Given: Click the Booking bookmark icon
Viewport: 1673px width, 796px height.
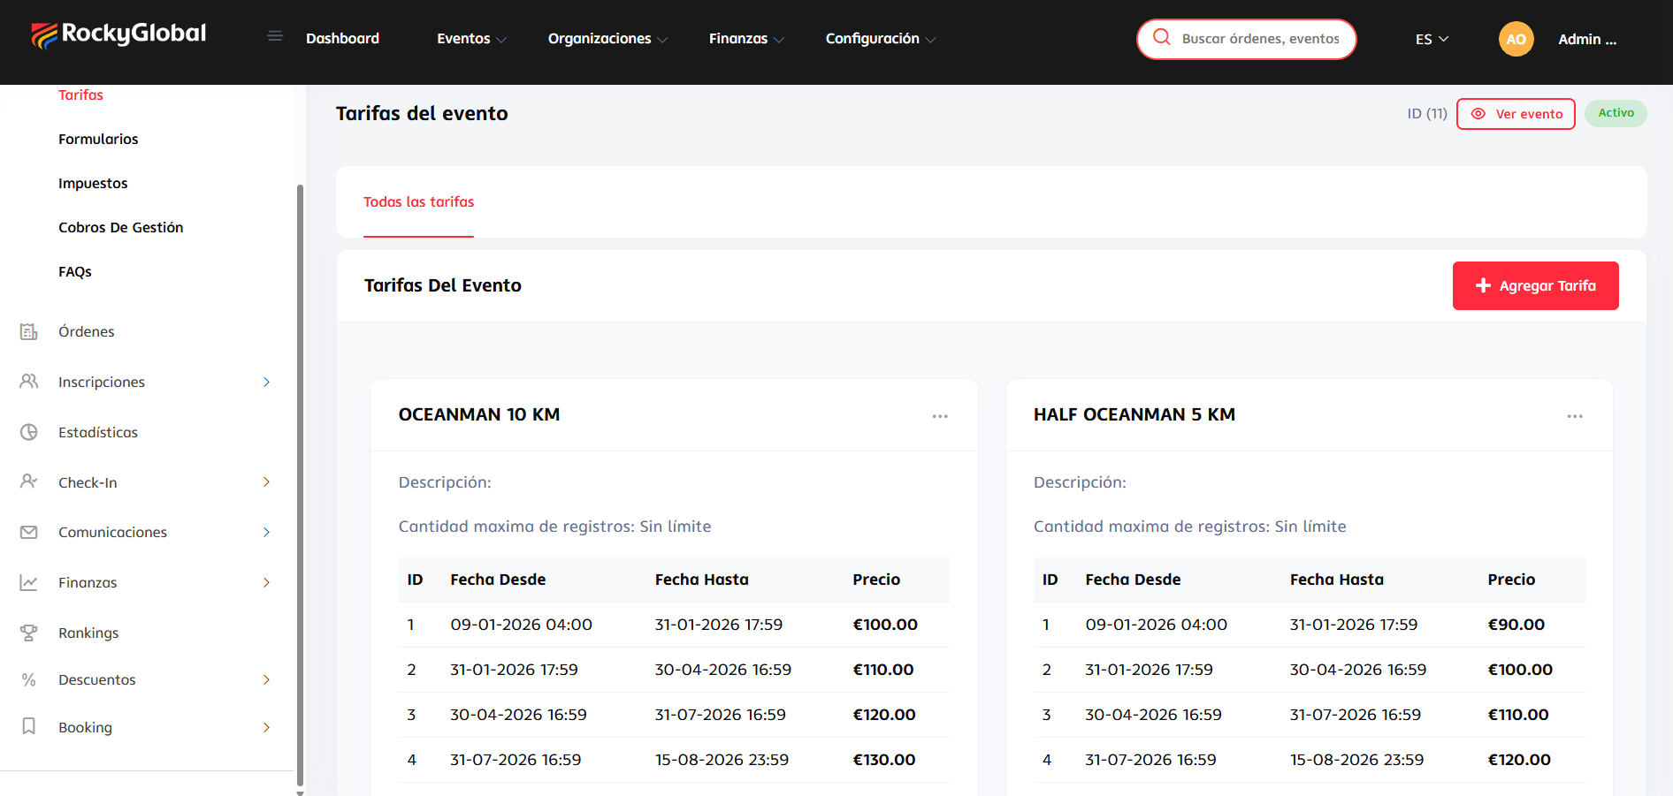Looking at the screenshot, I should click(x=29, y=726).
